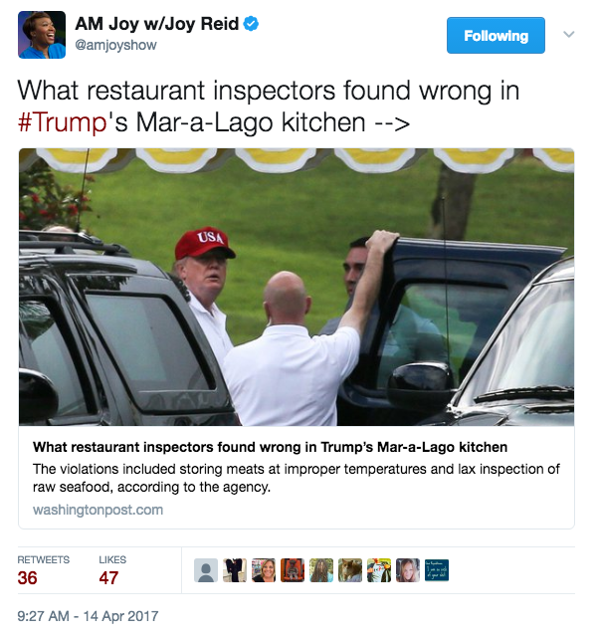Toggle the Following button

[496, 35]
